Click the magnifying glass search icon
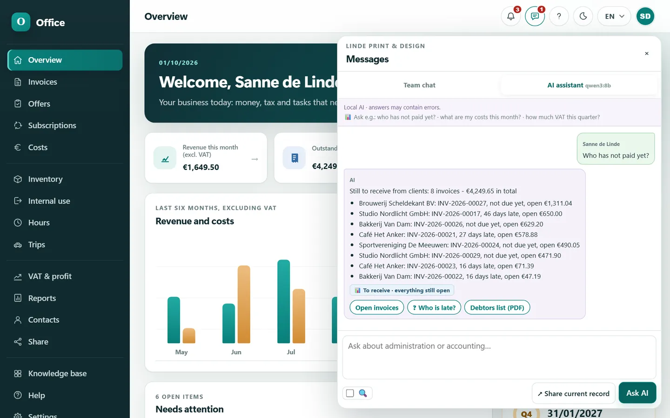The width and height of the screenshot is (670, 418). (363, 393)
